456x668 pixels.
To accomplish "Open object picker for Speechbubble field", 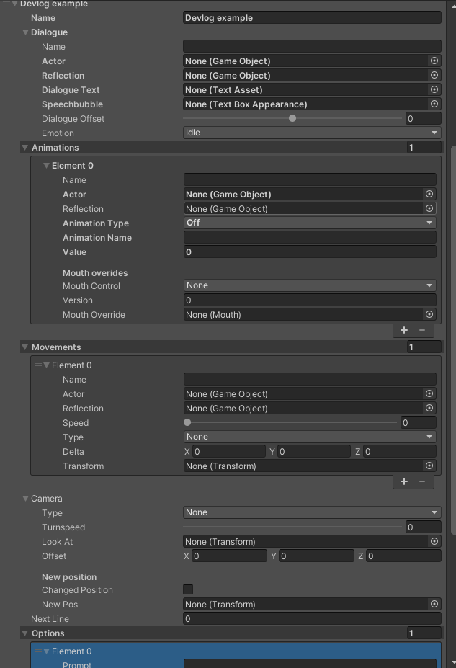I will tap(434, 104).
